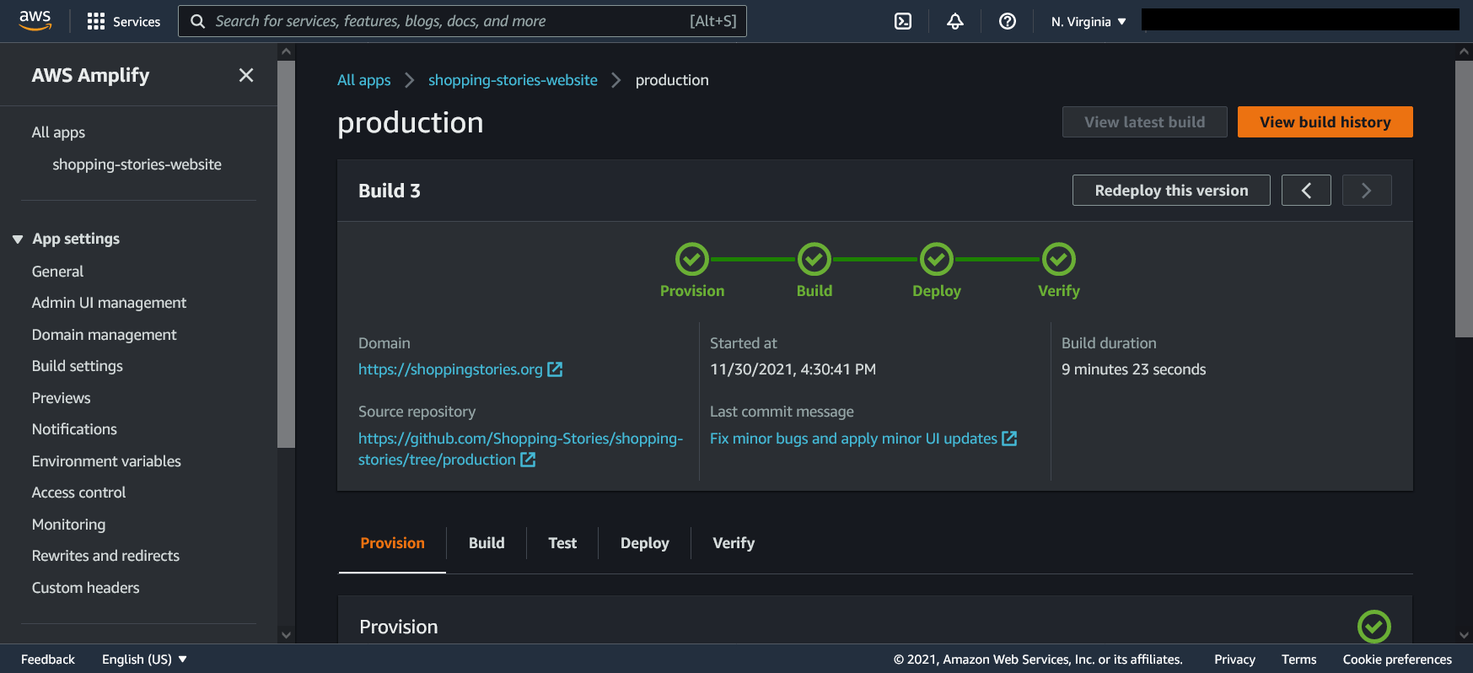
Task: Open Environment variables in sidebar
Action: (106, 461)
